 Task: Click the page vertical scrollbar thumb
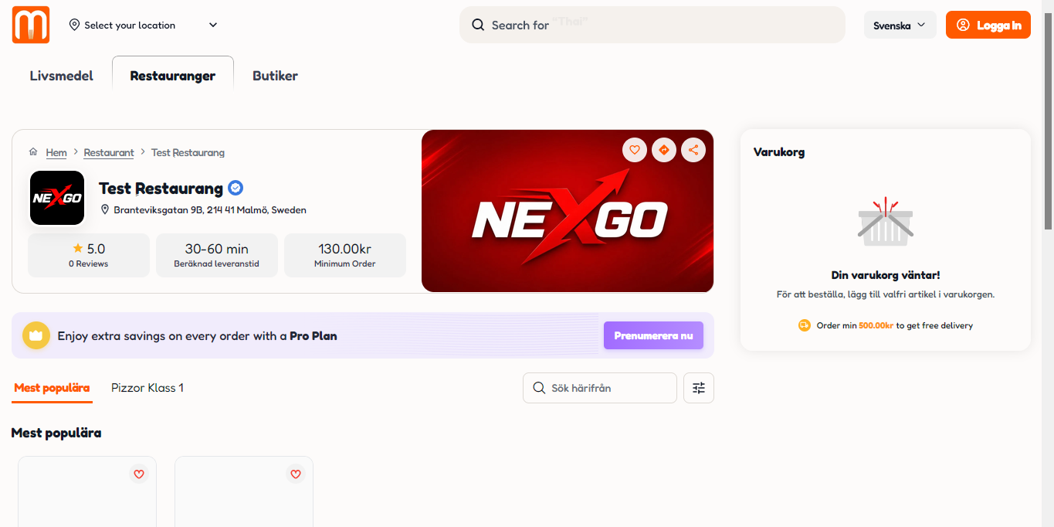tap(1048, 121)
